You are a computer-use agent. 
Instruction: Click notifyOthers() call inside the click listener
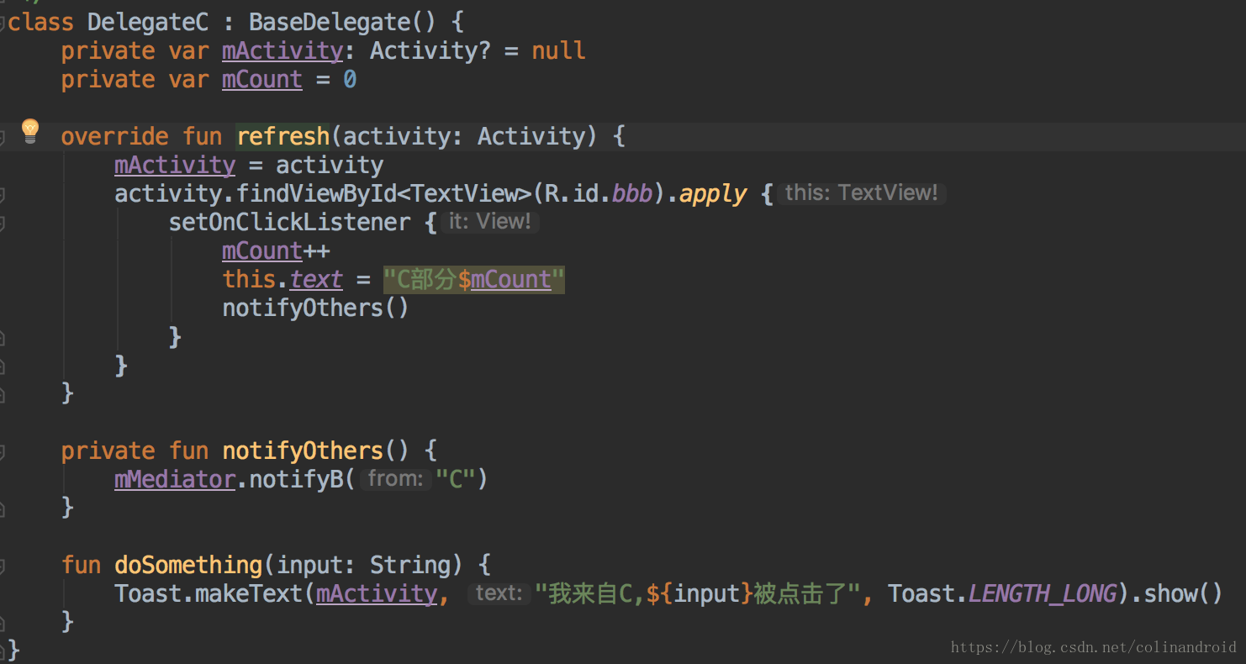click(316, 308)
